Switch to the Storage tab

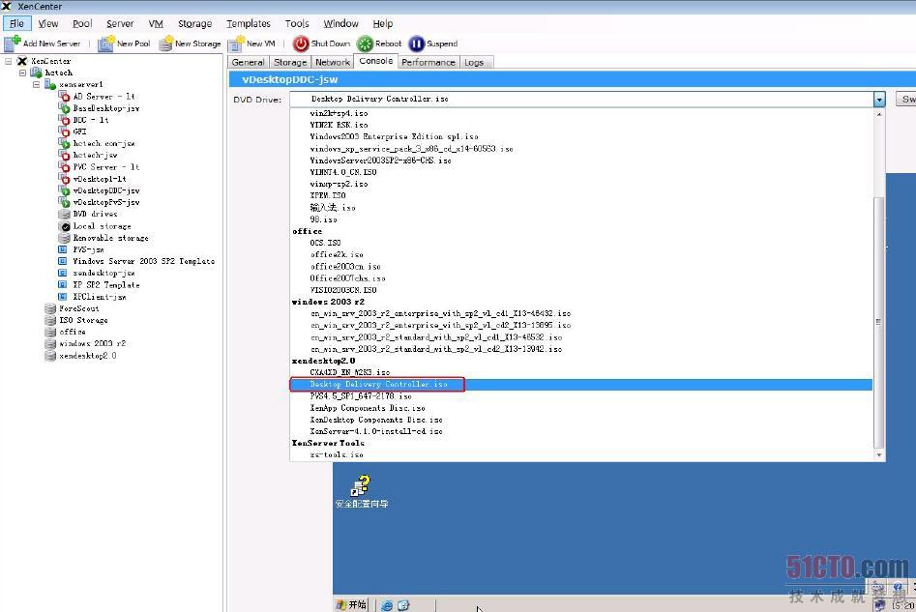tap(290, 62)
